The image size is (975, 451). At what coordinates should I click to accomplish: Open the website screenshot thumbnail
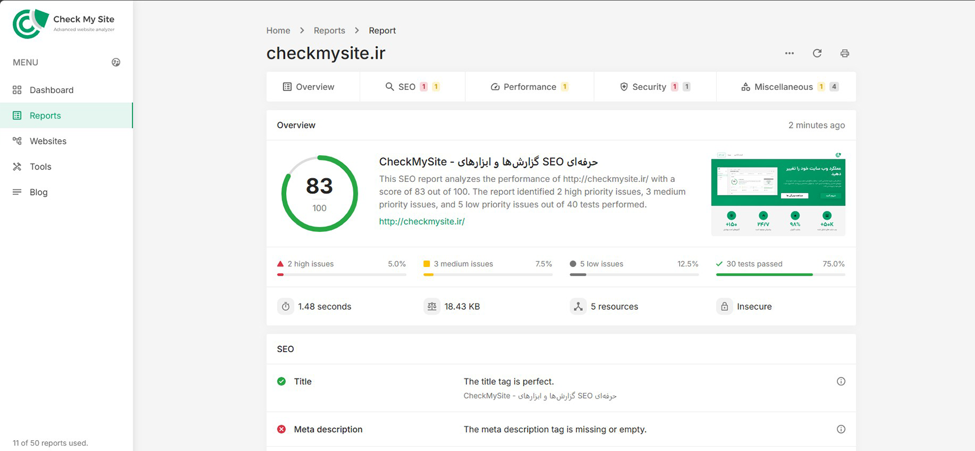pos(778,194)
